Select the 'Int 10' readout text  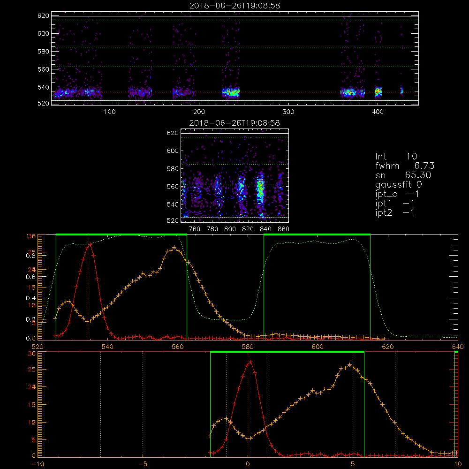pyautogui.click(x=396, y=156)
